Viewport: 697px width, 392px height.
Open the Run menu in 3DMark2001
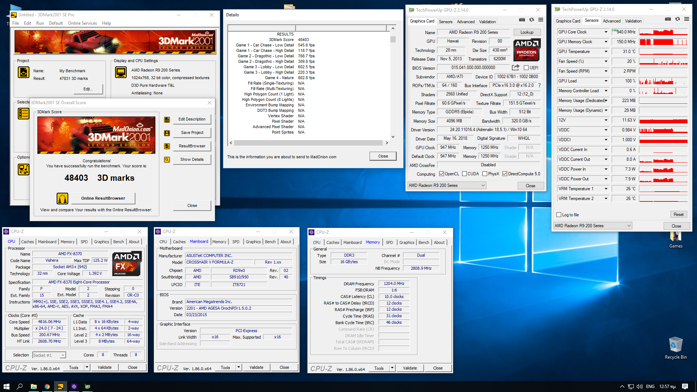[40, 23]
